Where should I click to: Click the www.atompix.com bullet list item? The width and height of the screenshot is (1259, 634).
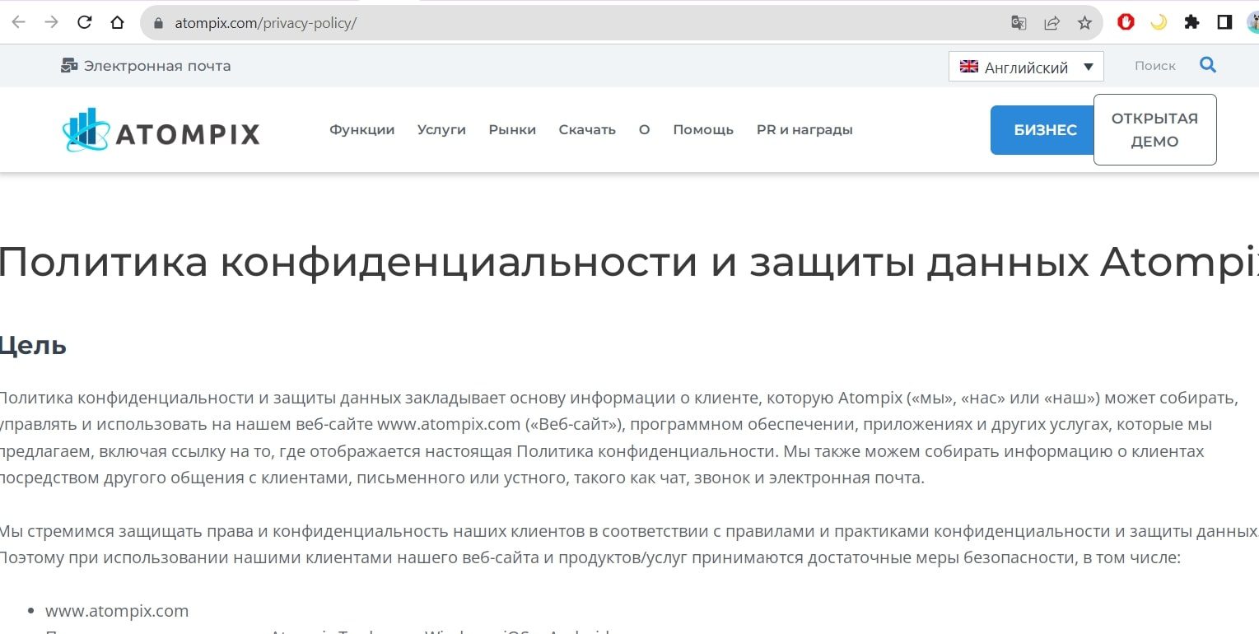pos(117,611)
